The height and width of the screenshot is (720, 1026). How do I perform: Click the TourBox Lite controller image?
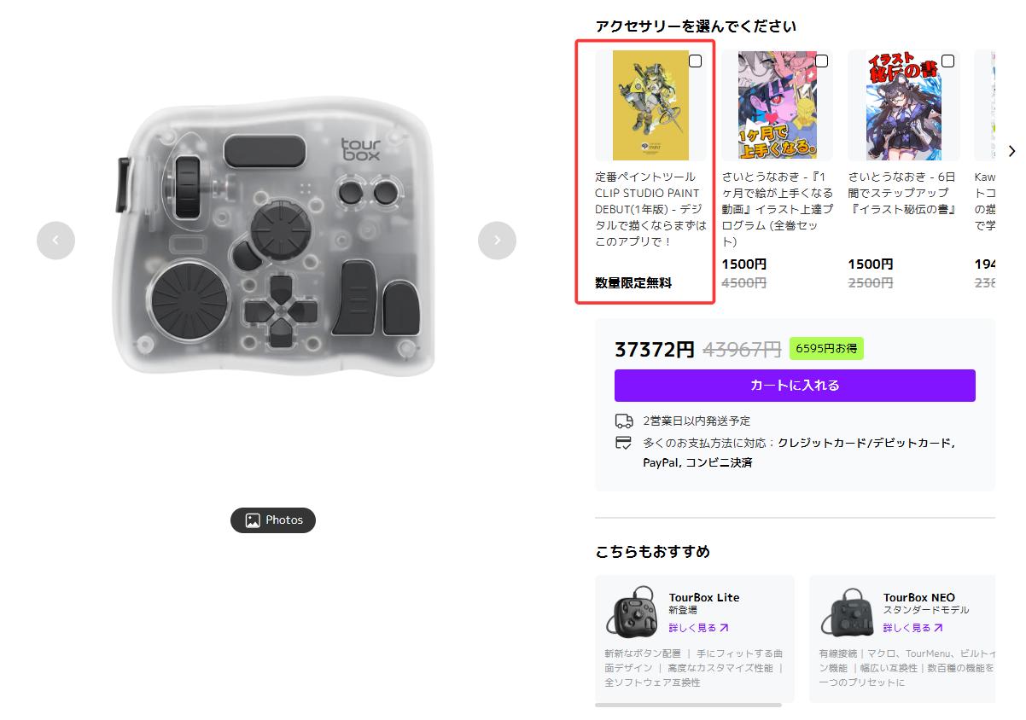pos(633,611)
